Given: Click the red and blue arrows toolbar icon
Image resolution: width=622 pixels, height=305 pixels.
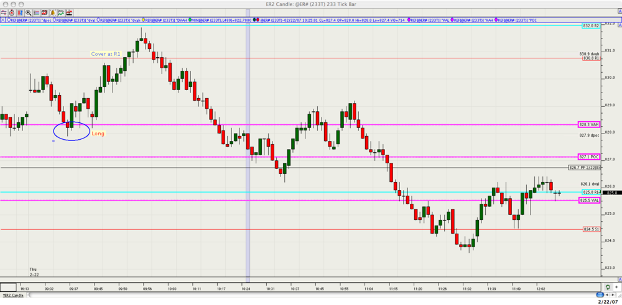Looking at the screenshot, I should (x=21, y=12).
